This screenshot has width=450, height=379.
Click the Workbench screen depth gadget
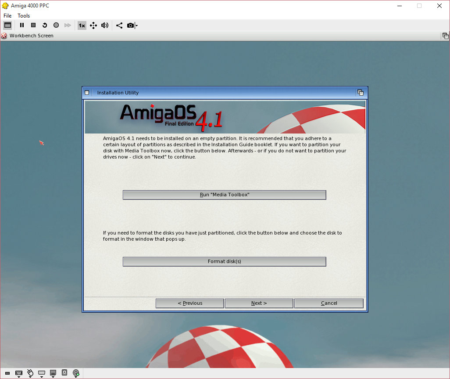click(445, 36)
